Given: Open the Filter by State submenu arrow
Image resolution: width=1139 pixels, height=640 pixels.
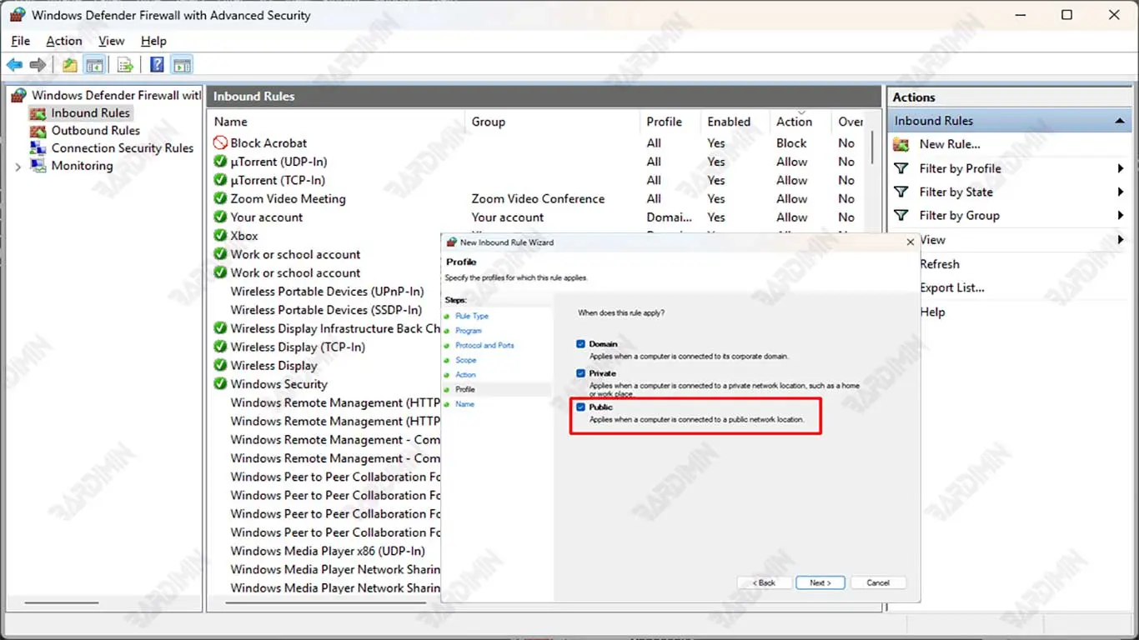Looking at the screenshot, I should click(x=1121, y=192).
